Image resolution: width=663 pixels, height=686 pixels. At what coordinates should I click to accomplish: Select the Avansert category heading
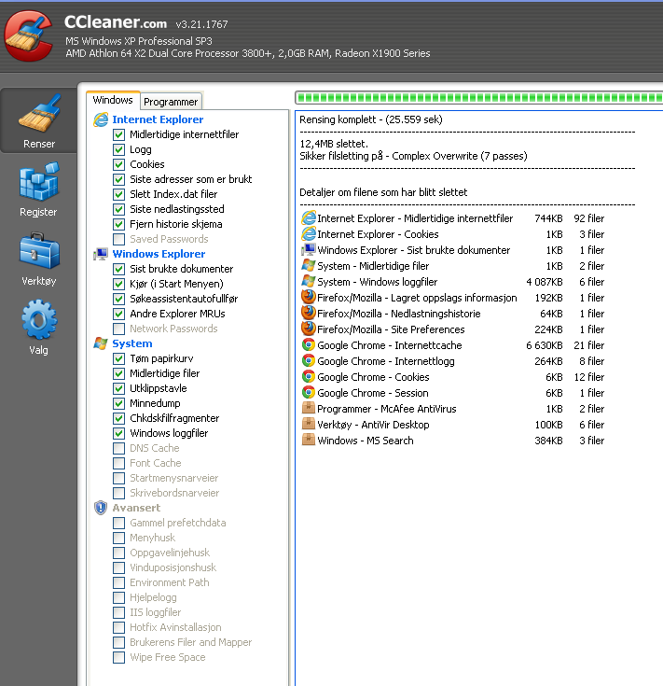[x=136, y=508]
